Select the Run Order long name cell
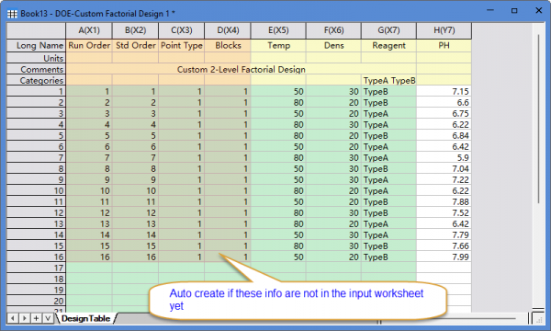 coord(89,46)
